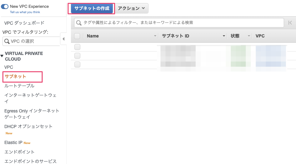Viewport: 296px width, 164px height.
Task: Click the 状態 column sort arrow
Action: point(249,36)
